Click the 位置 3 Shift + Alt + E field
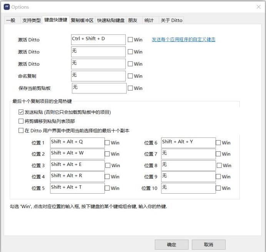The height and width of the screenshot is (252, 266). point(77,165)
